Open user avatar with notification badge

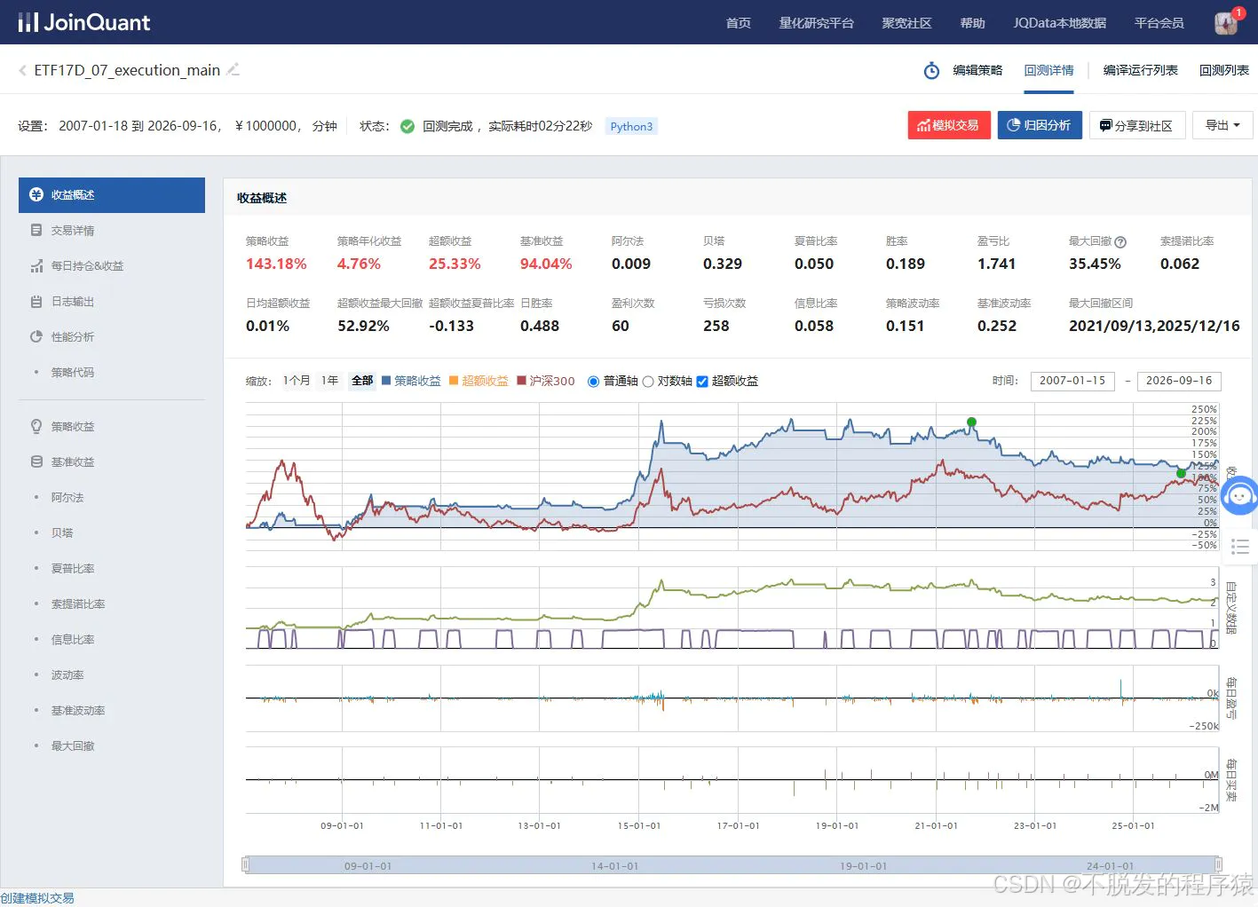click(1226, 23)
